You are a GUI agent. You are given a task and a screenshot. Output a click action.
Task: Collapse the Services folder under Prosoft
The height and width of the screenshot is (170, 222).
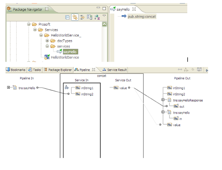(x=35, y=30)
